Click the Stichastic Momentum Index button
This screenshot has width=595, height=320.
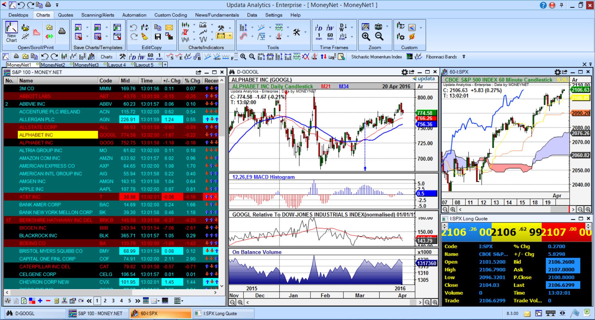[377, 57]
